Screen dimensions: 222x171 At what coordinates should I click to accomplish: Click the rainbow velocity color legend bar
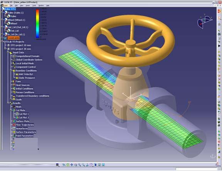(x=38, y=23)
